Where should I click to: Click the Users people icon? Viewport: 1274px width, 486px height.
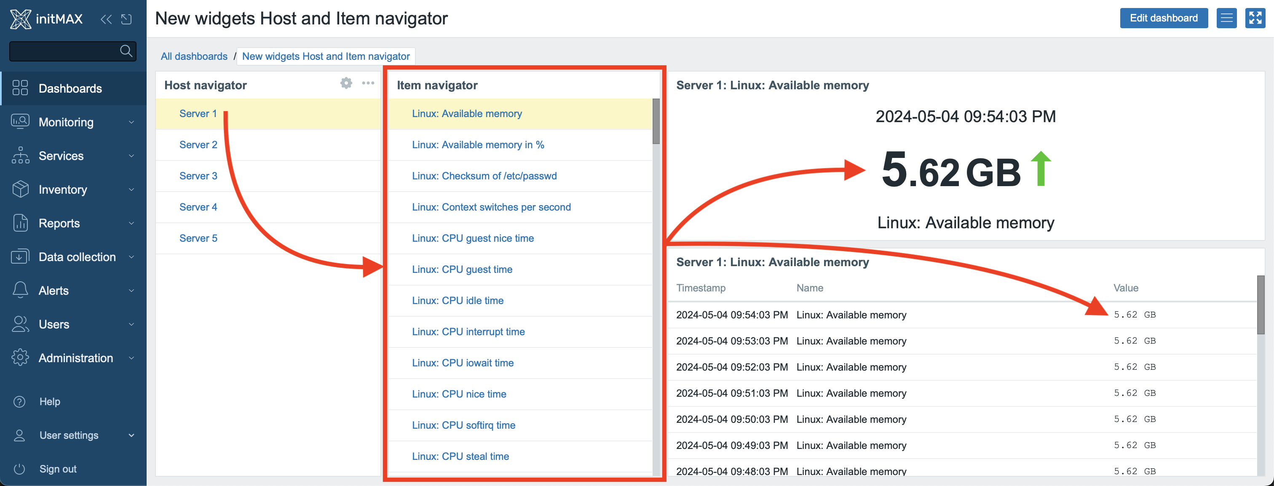coord(20,324)
